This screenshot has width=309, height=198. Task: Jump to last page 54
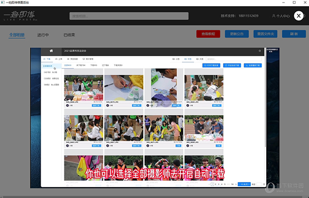pyautogui.click(x=233, y=184)
